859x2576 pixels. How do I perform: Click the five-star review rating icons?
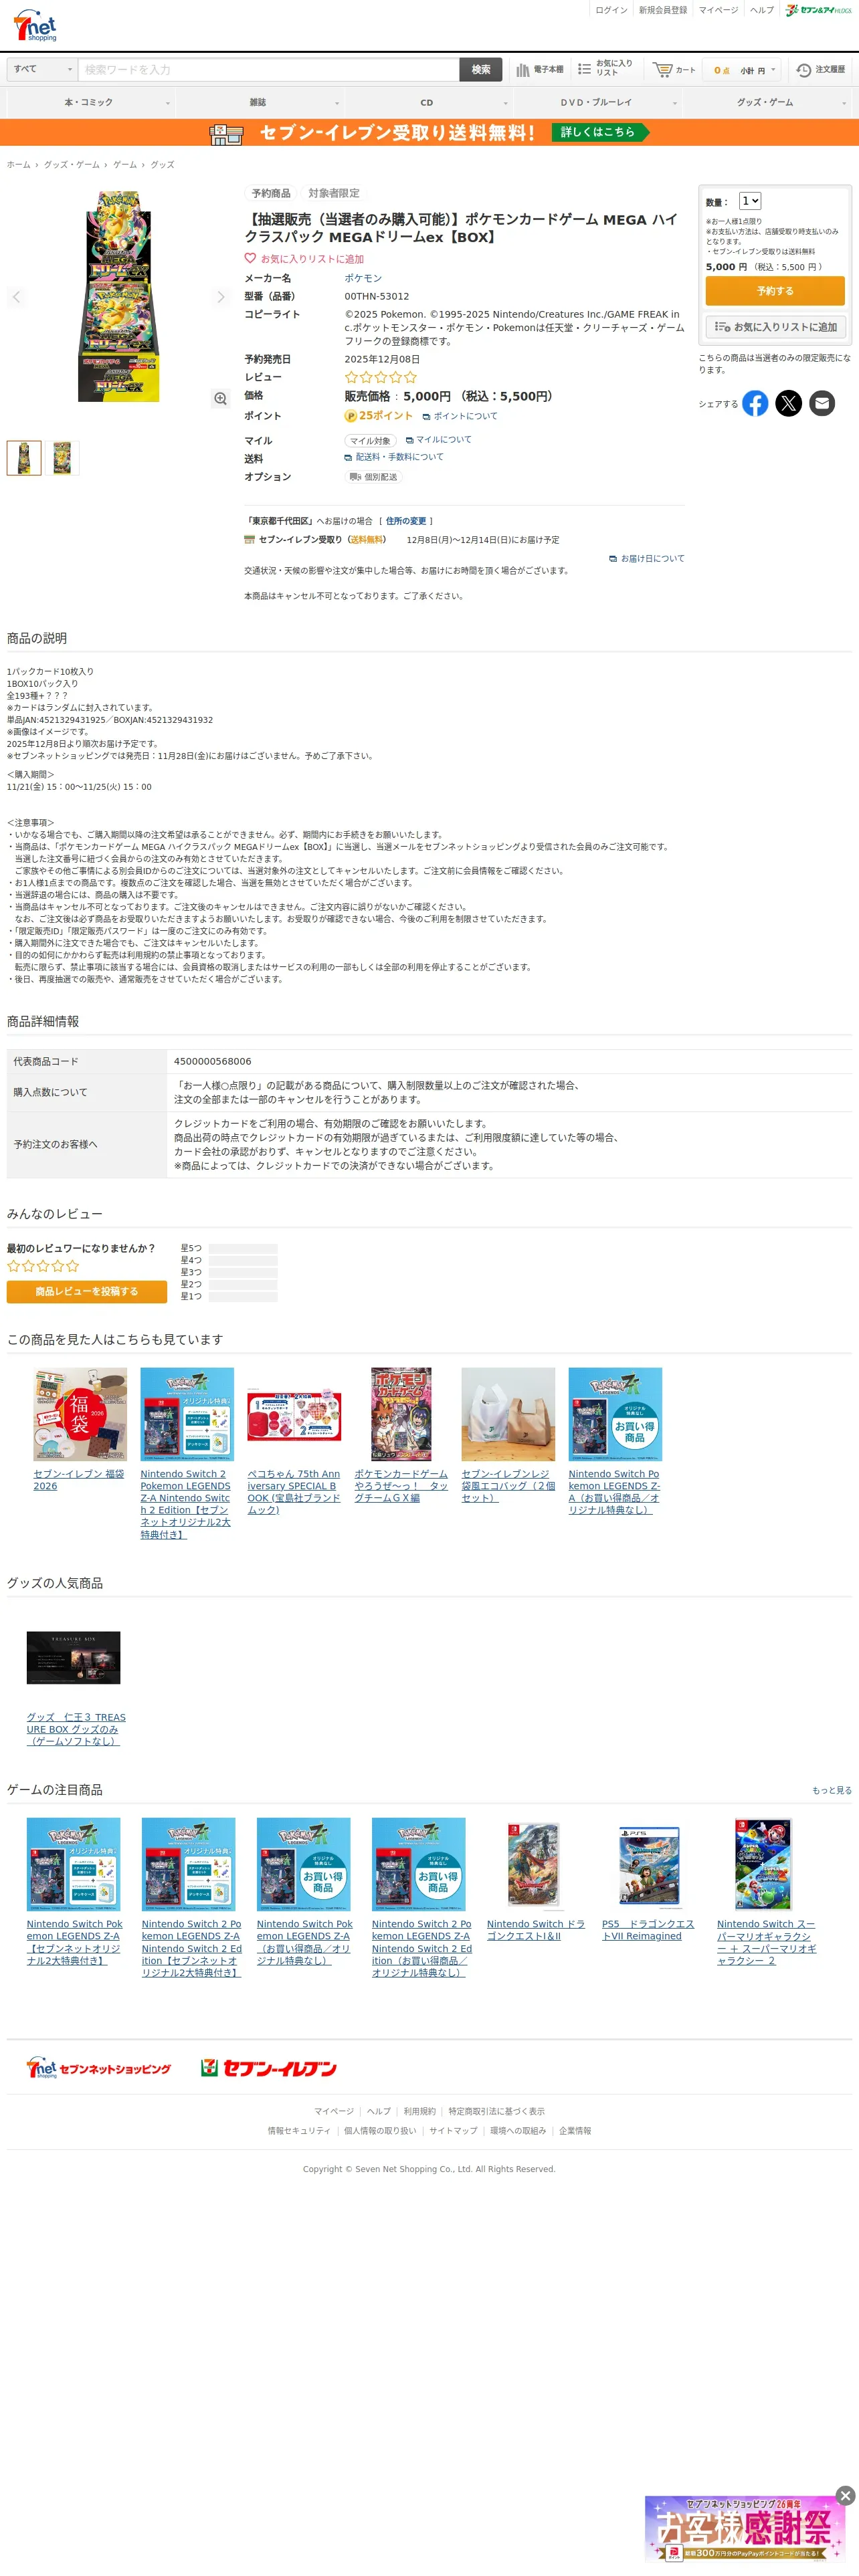(x=381, y=377)
